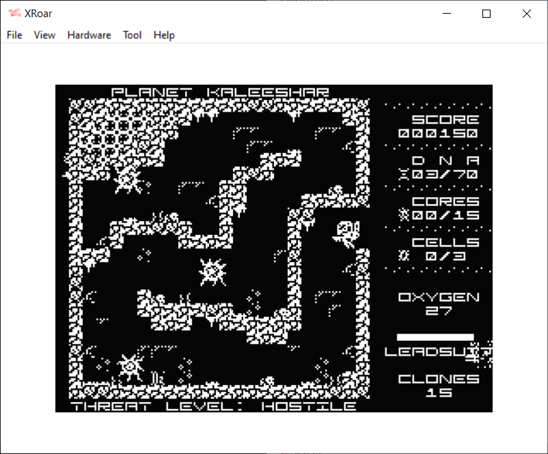Click the "SCORE" label
Screen dimensions: 548x454
pyautogui.click(x=445, y=120)
